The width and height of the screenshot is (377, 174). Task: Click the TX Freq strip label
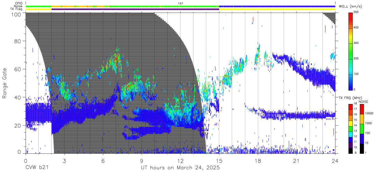[16, 9]
